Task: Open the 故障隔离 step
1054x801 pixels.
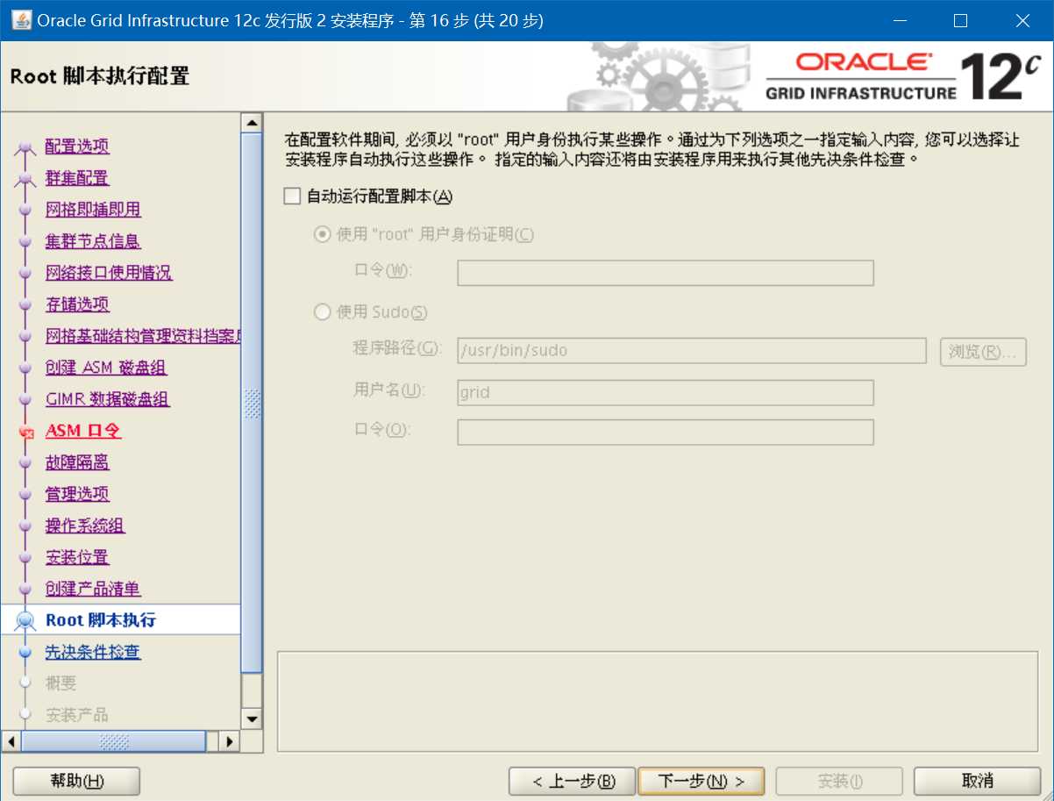Action: click(77, 462)
